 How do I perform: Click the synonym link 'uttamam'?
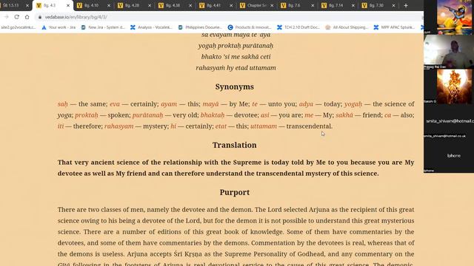[x=264, y=126]
